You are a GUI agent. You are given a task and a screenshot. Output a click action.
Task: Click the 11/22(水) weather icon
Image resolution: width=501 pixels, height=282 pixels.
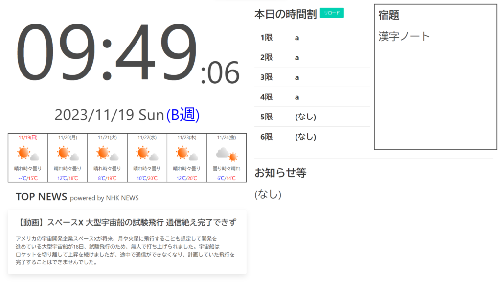[147, 154]
